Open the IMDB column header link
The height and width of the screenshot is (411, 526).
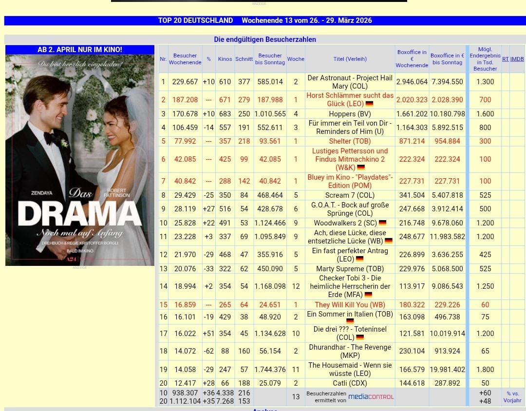click(x=517, y=59)
